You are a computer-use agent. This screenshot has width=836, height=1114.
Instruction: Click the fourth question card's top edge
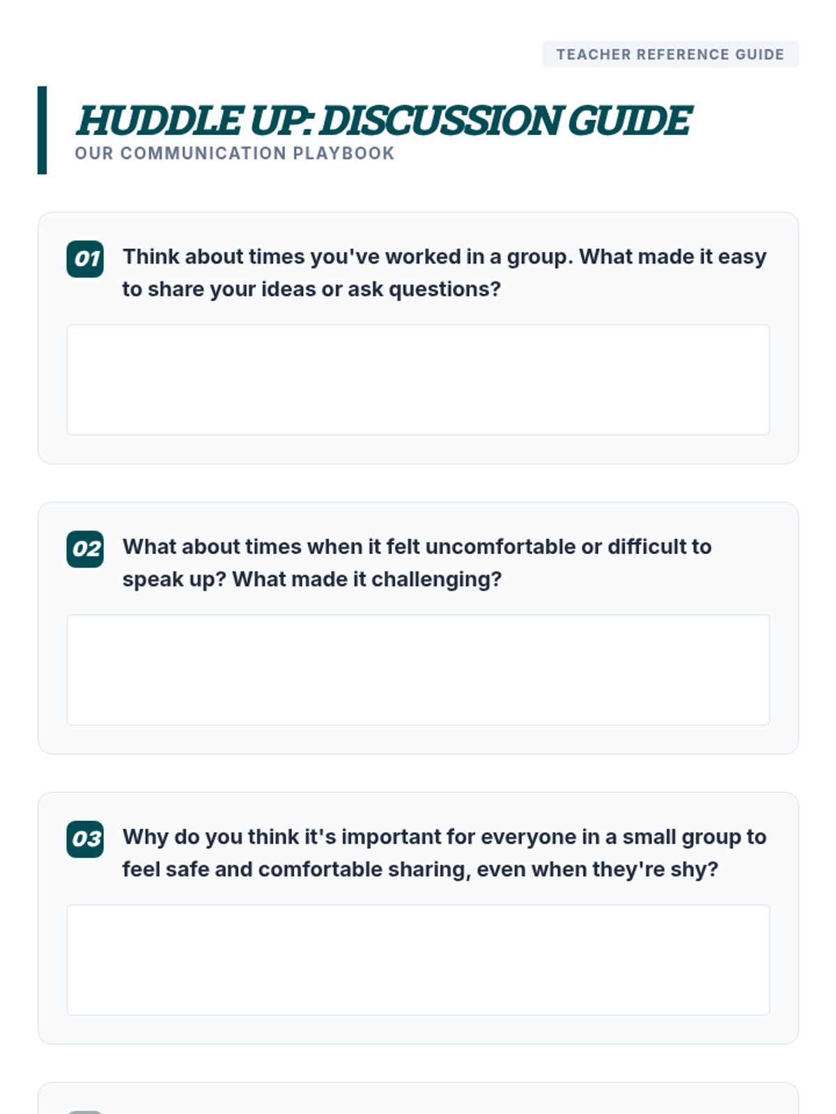pos(418,1084)
